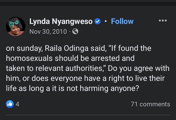Click the line starting 'him, or does everyone'
This screenshot has height=120, width=176.
click(x=85, y=78)
